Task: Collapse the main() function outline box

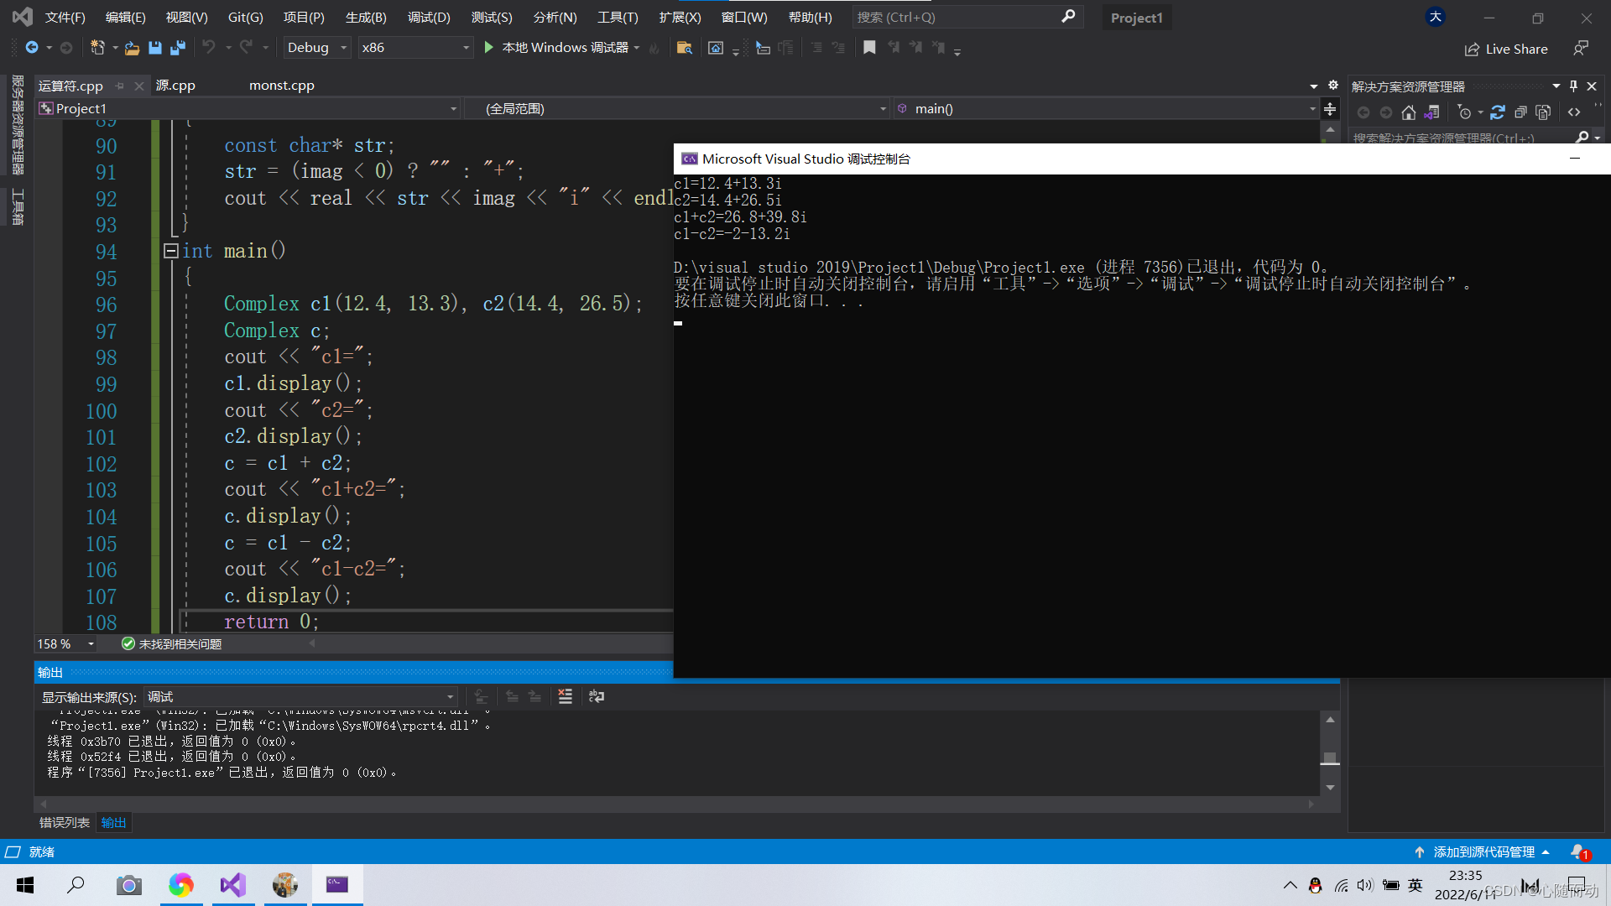Action: click(171, 251)
